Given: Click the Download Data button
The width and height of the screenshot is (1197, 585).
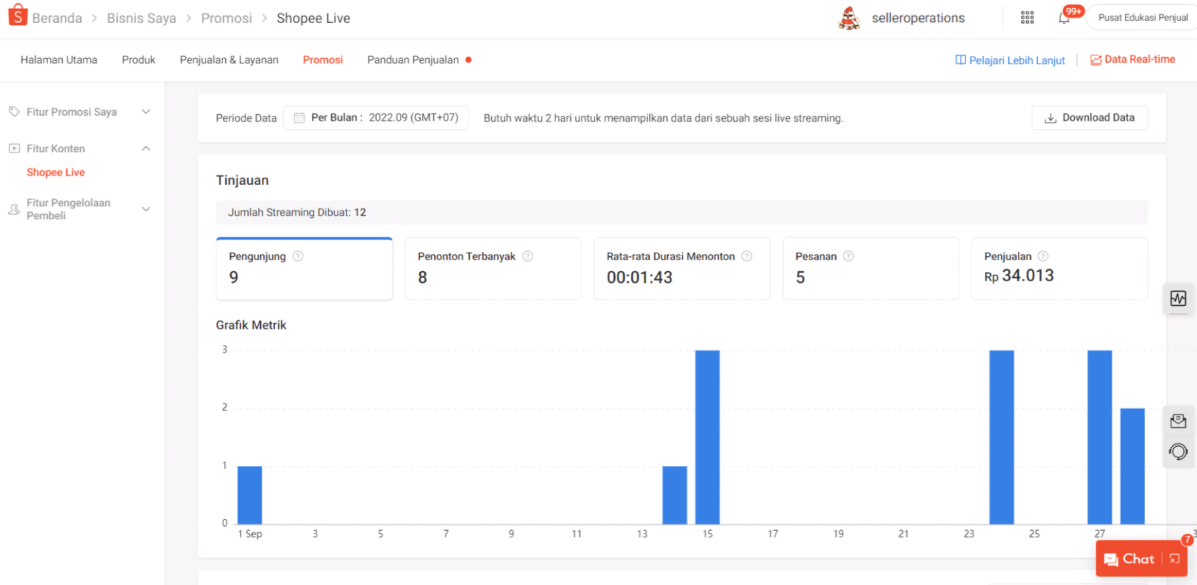Looking at the screenshot, I should 1089,118.
